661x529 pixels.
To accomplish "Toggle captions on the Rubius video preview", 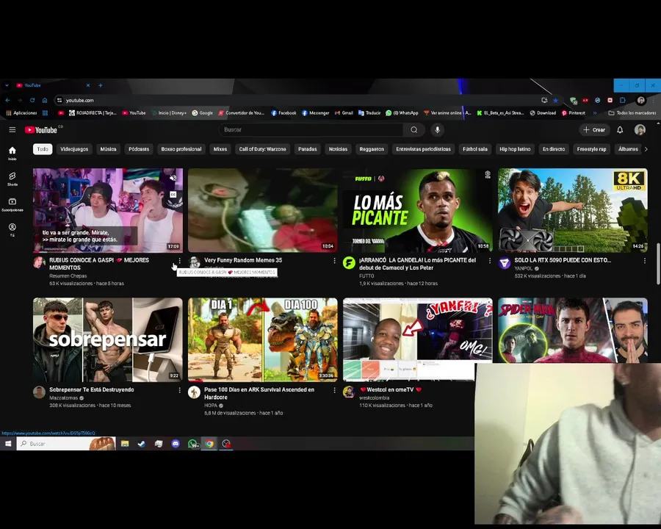I will pos(173,195).
